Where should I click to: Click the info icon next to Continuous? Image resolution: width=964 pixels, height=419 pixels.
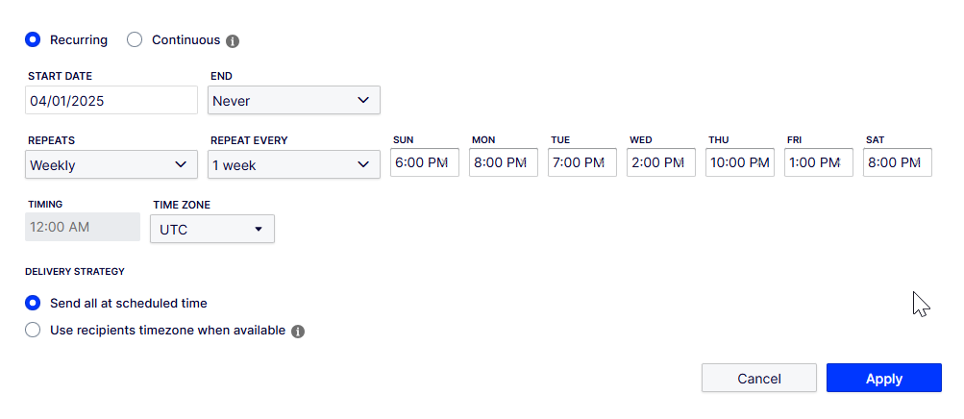tap(233, 41)
